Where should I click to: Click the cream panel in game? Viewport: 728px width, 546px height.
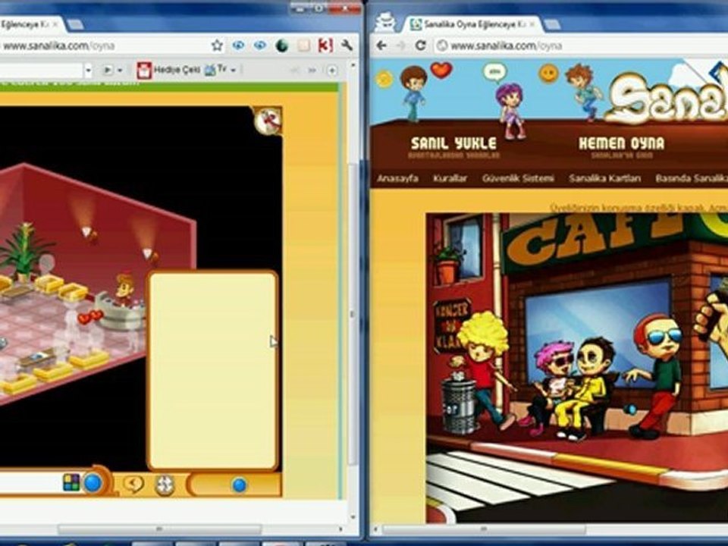213,370
